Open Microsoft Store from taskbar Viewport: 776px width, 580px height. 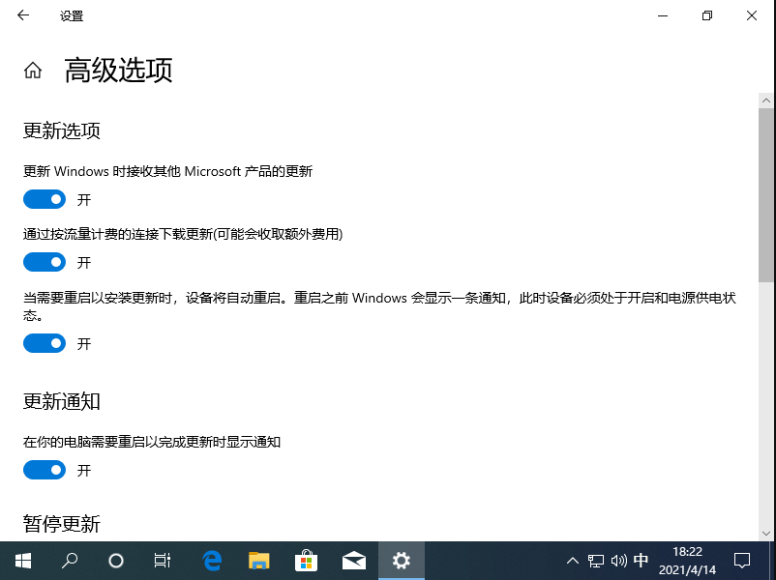click(306, 560)
